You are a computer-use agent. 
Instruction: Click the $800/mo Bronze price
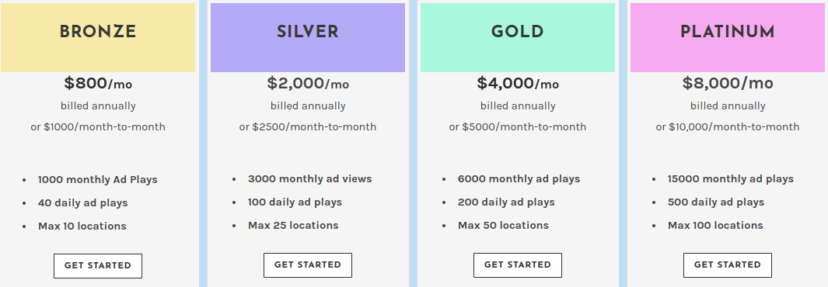tap(98, 83)
